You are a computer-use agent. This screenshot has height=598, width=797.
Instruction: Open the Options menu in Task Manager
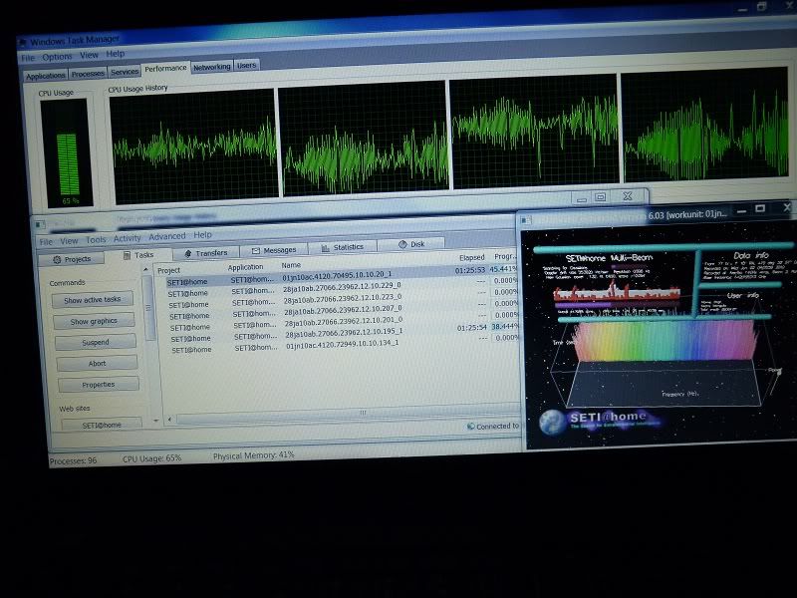pyautogui.click(x=57, y=57)
